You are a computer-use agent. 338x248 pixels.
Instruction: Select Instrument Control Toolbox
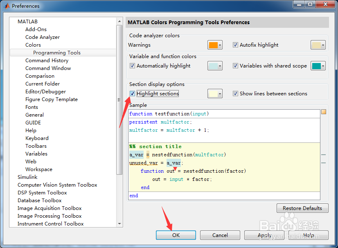(x=50, y=223)
